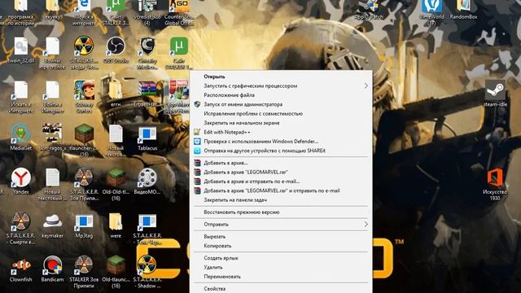Click the S.T.A.L.K.E.R. - Shadow shortcut icon
Image resolution: width=521 pixels, height=293 pixels.
[x=147, y=265]
